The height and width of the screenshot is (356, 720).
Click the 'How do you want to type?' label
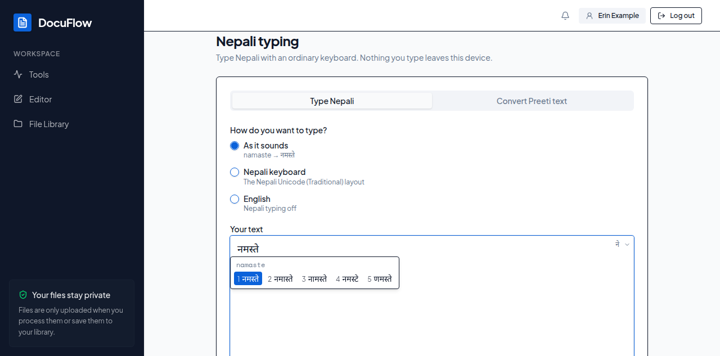pos(278,130)
